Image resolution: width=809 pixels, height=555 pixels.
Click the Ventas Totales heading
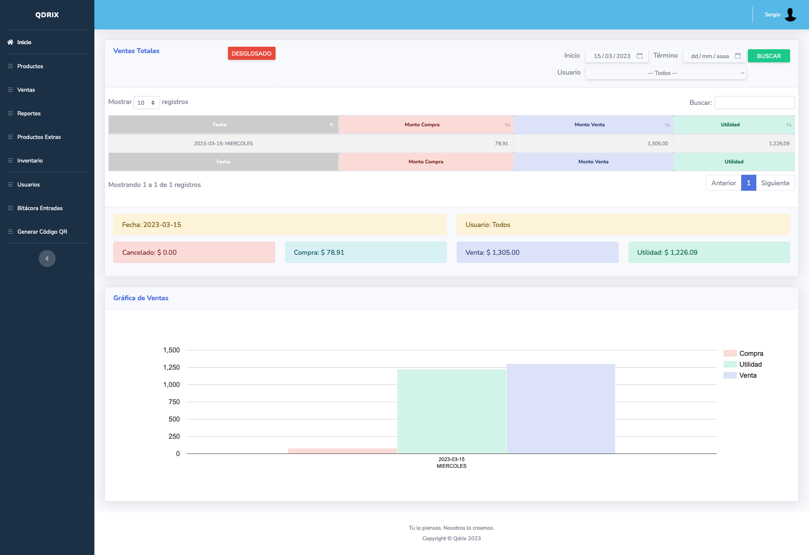click(x=136, y=51)
